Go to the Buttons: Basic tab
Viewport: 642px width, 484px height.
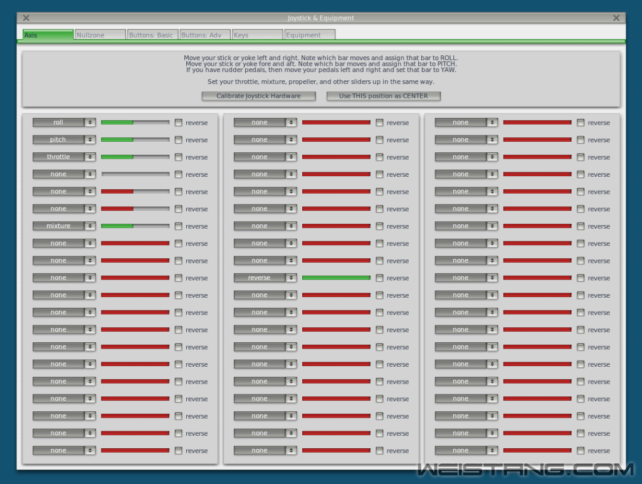(x=153, y=35)
